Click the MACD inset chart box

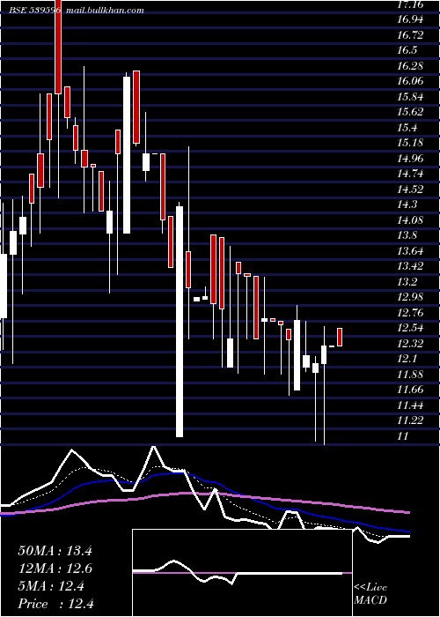tap(242, 573)
